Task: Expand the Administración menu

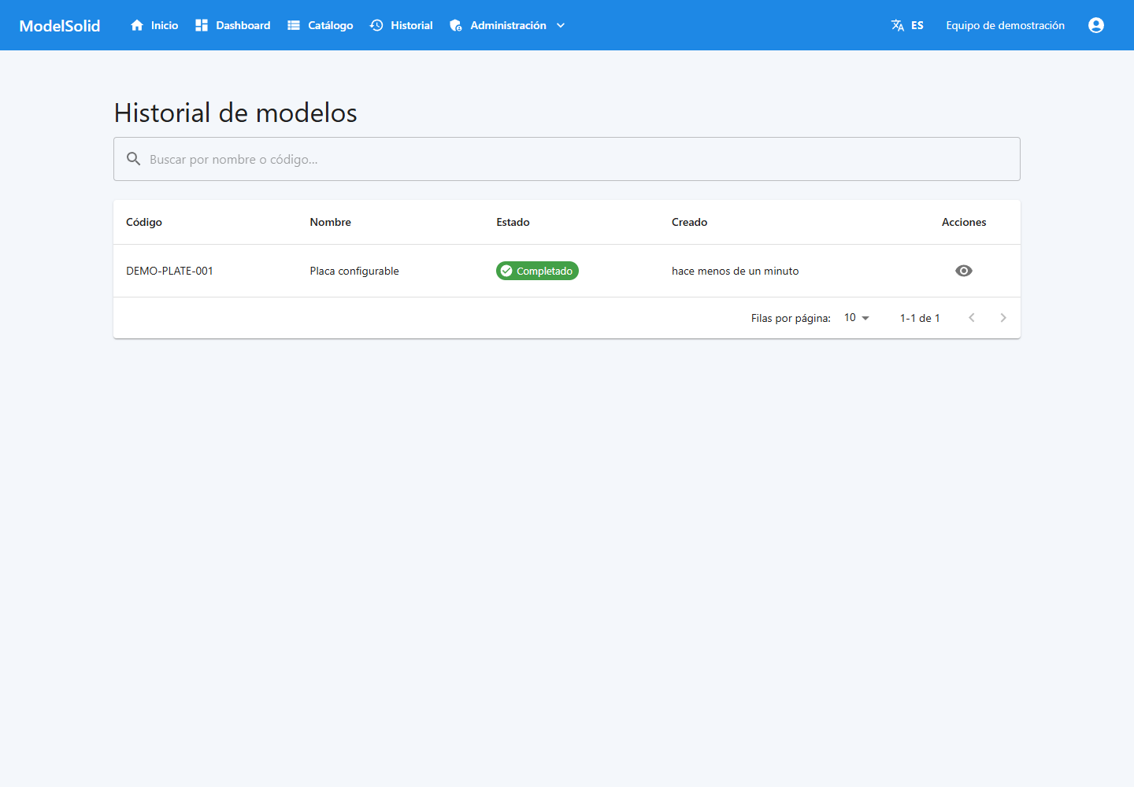Action: [508, 25]
